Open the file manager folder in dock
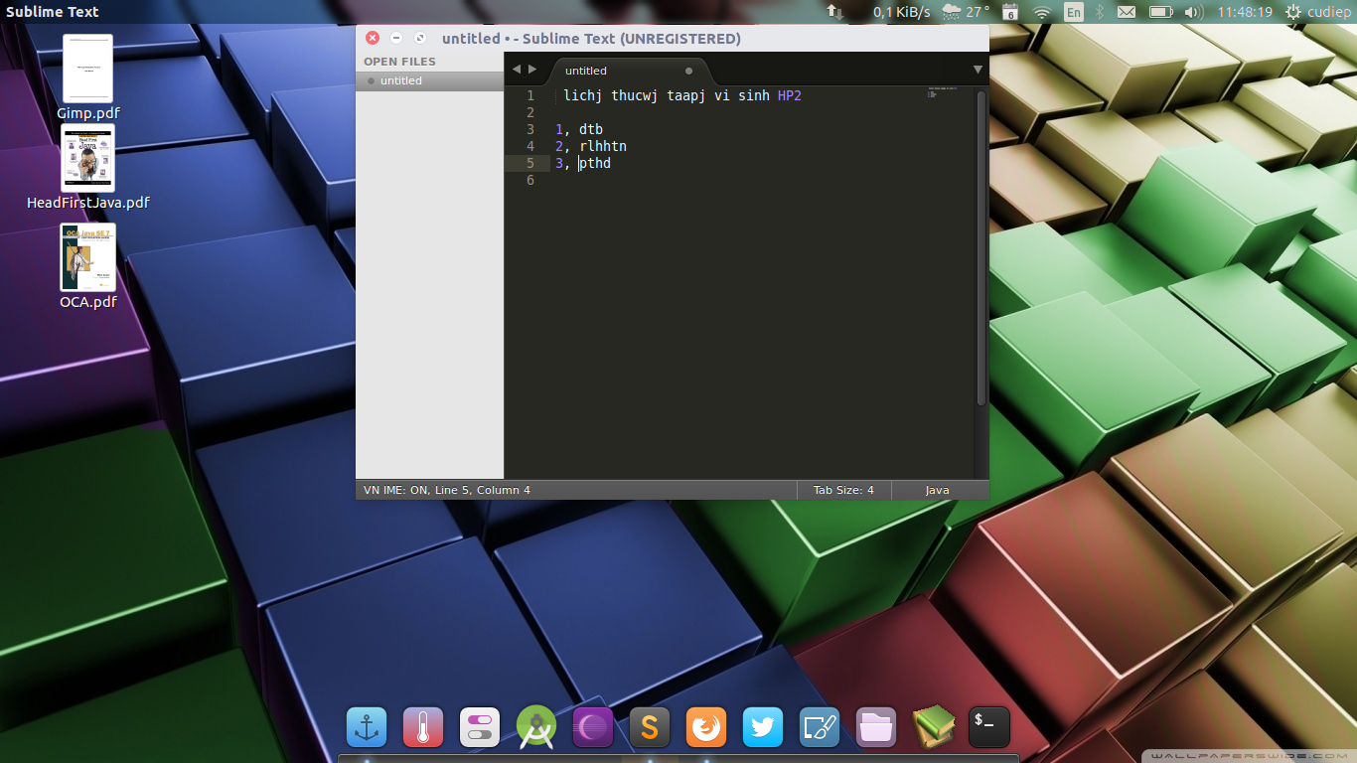The width and height of the screenshot is (1357, 763). [876, 728]
